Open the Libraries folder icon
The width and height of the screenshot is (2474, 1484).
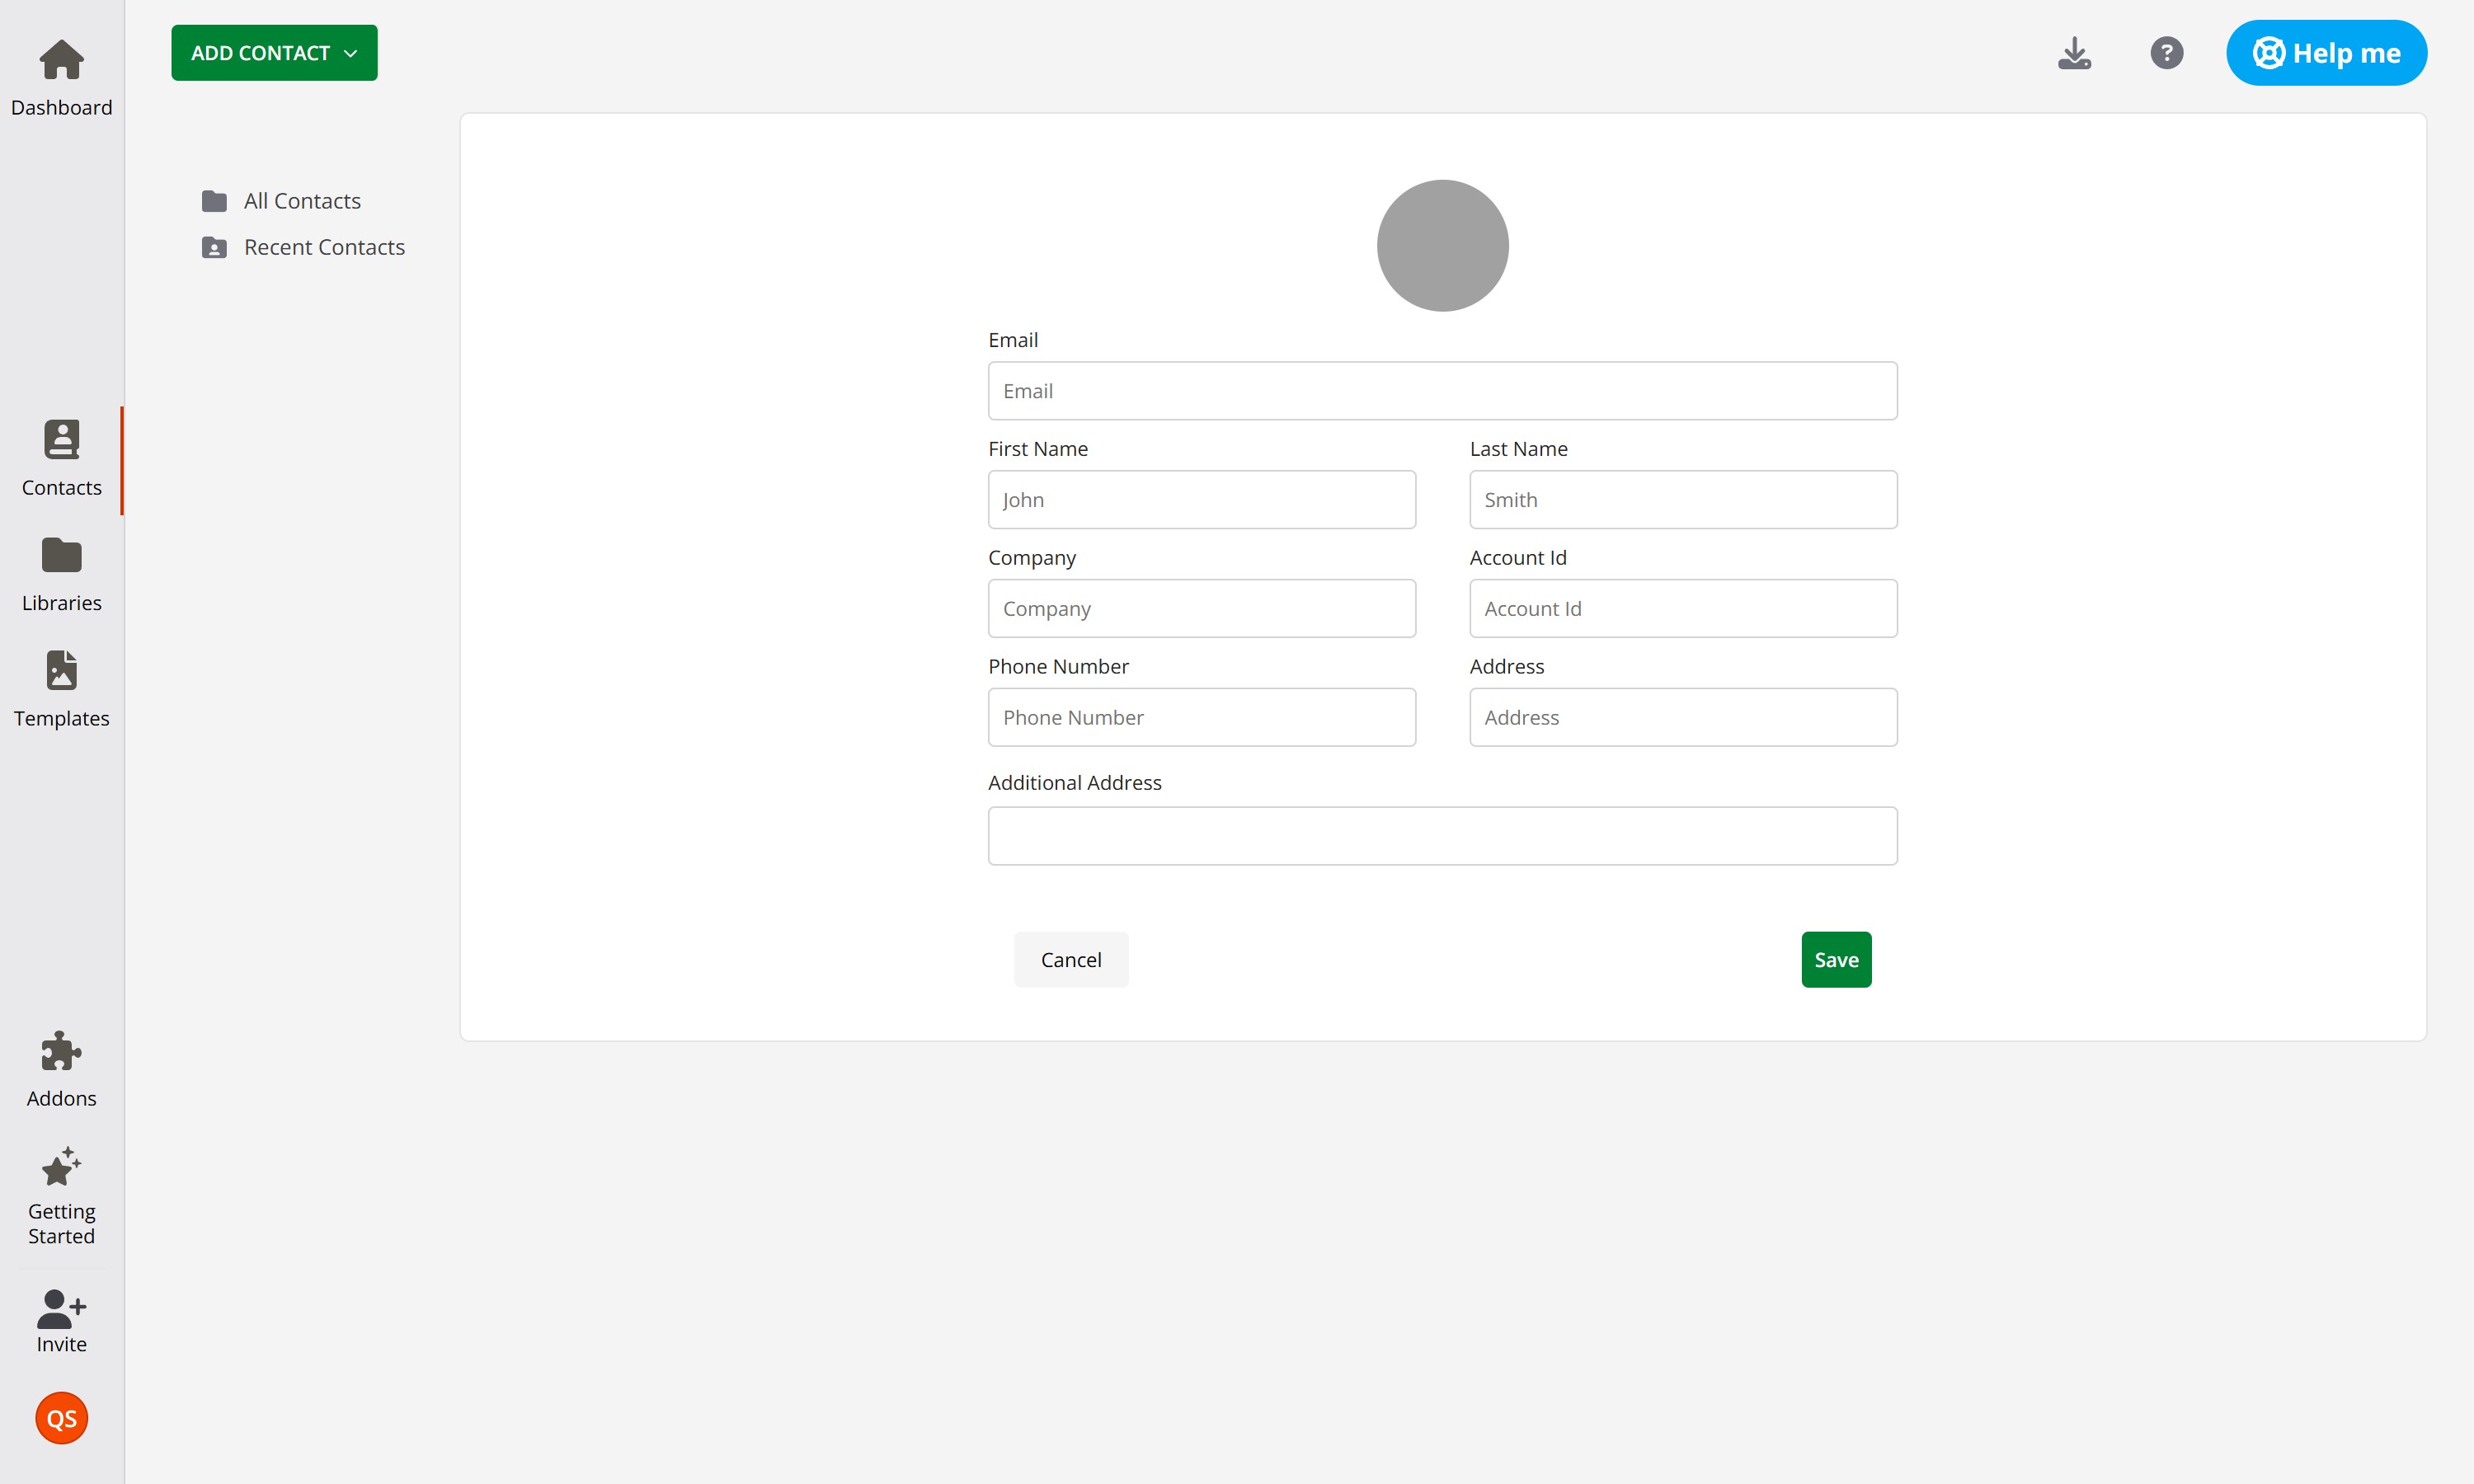61,556
